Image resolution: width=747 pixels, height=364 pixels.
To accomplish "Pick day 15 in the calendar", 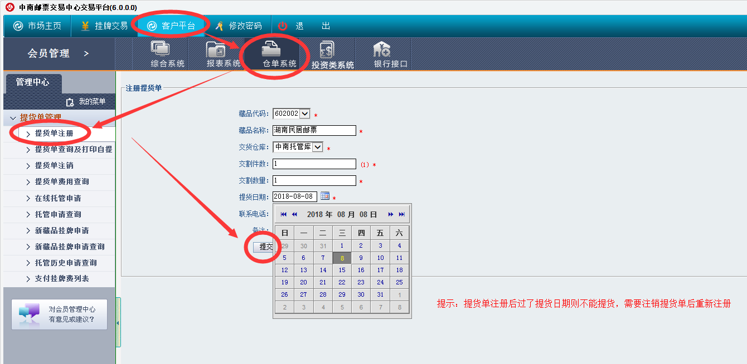I will [342, 270].
